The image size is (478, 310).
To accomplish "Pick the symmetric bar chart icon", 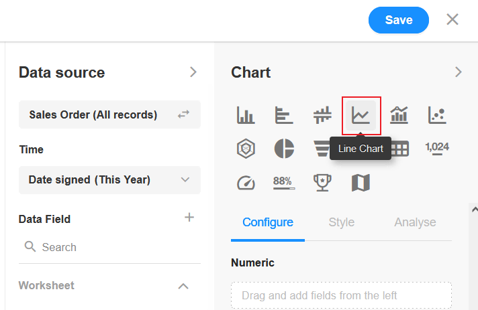I will tap(322, 115).
